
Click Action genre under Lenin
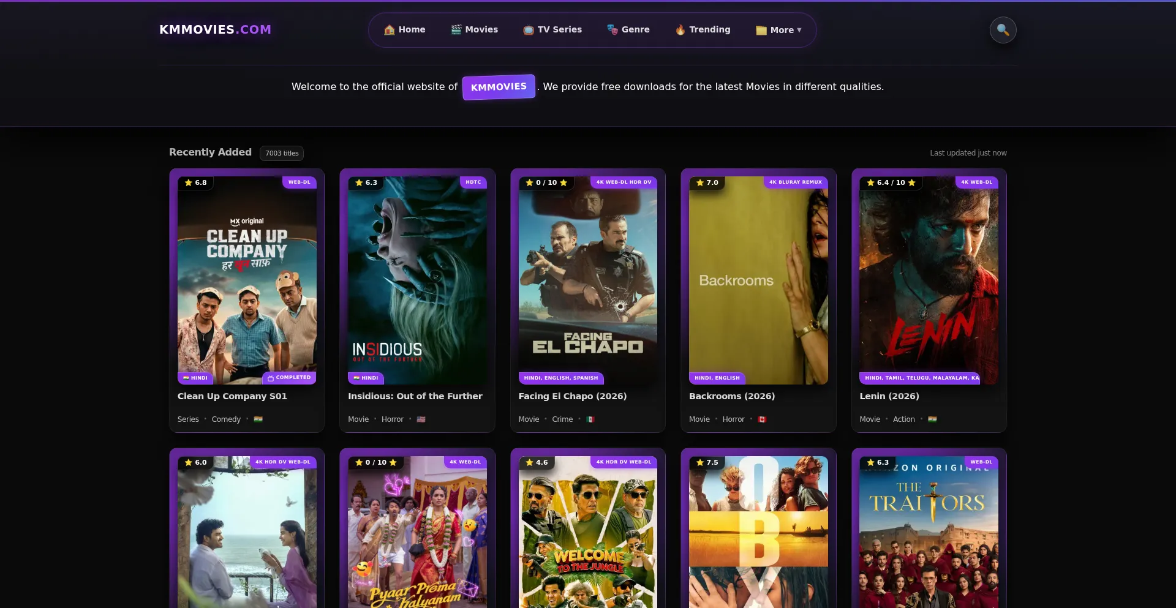903,419
